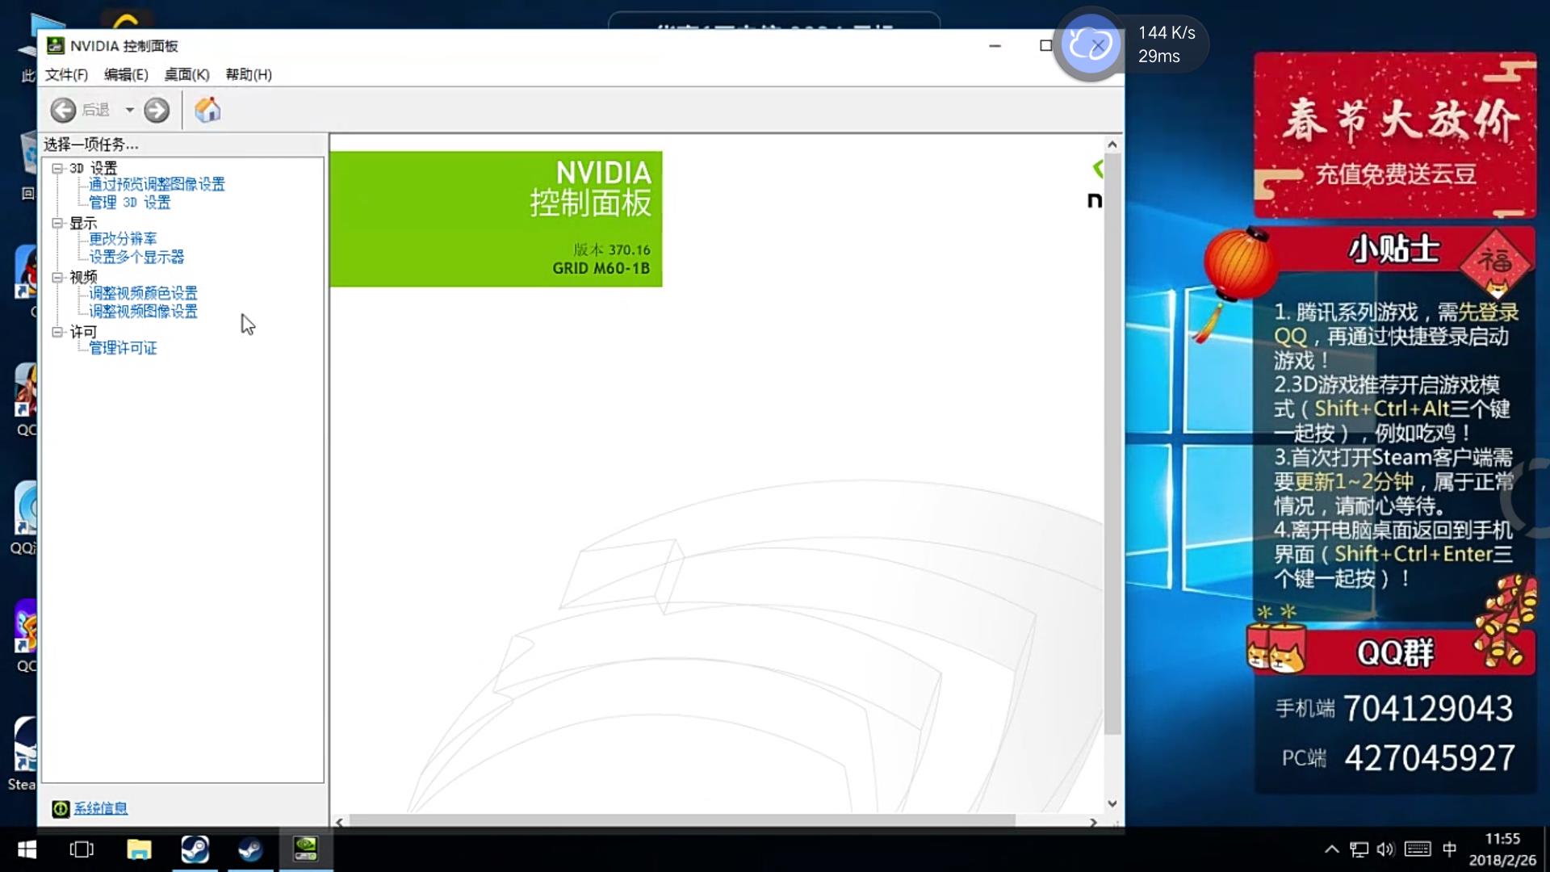Click the horizontal scrollbar left arrow
Image resolution: width=1550 pixels, height=872 pixels.
340,822
